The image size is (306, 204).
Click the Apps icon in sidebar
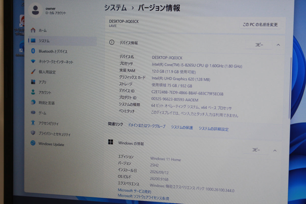[33, 82]
